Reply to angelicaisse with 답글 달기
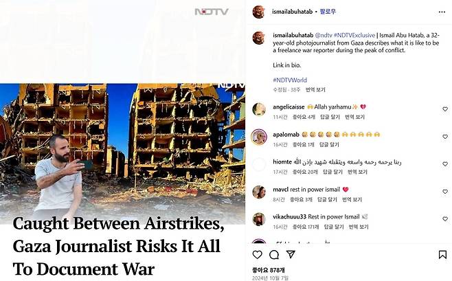The height and width of the screenshot is (281, 452). point(330,117)
